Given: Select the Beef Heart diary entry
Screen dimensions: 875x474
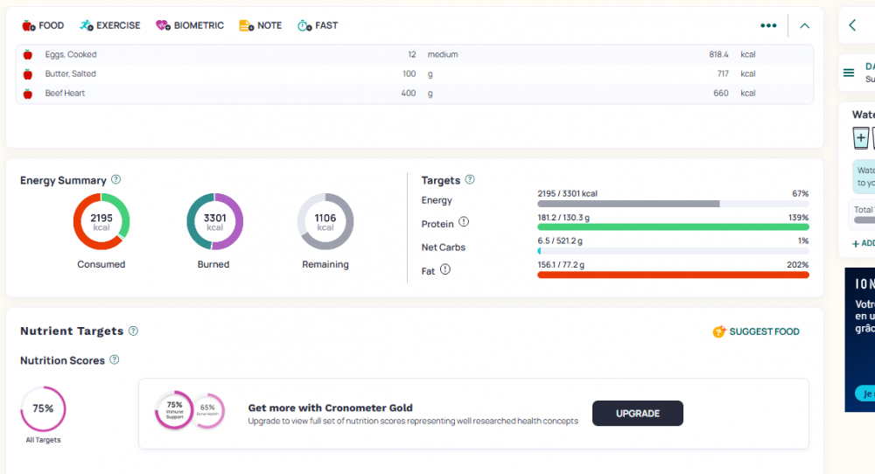Looking at the screenshot, I should (x=66, y=93).
